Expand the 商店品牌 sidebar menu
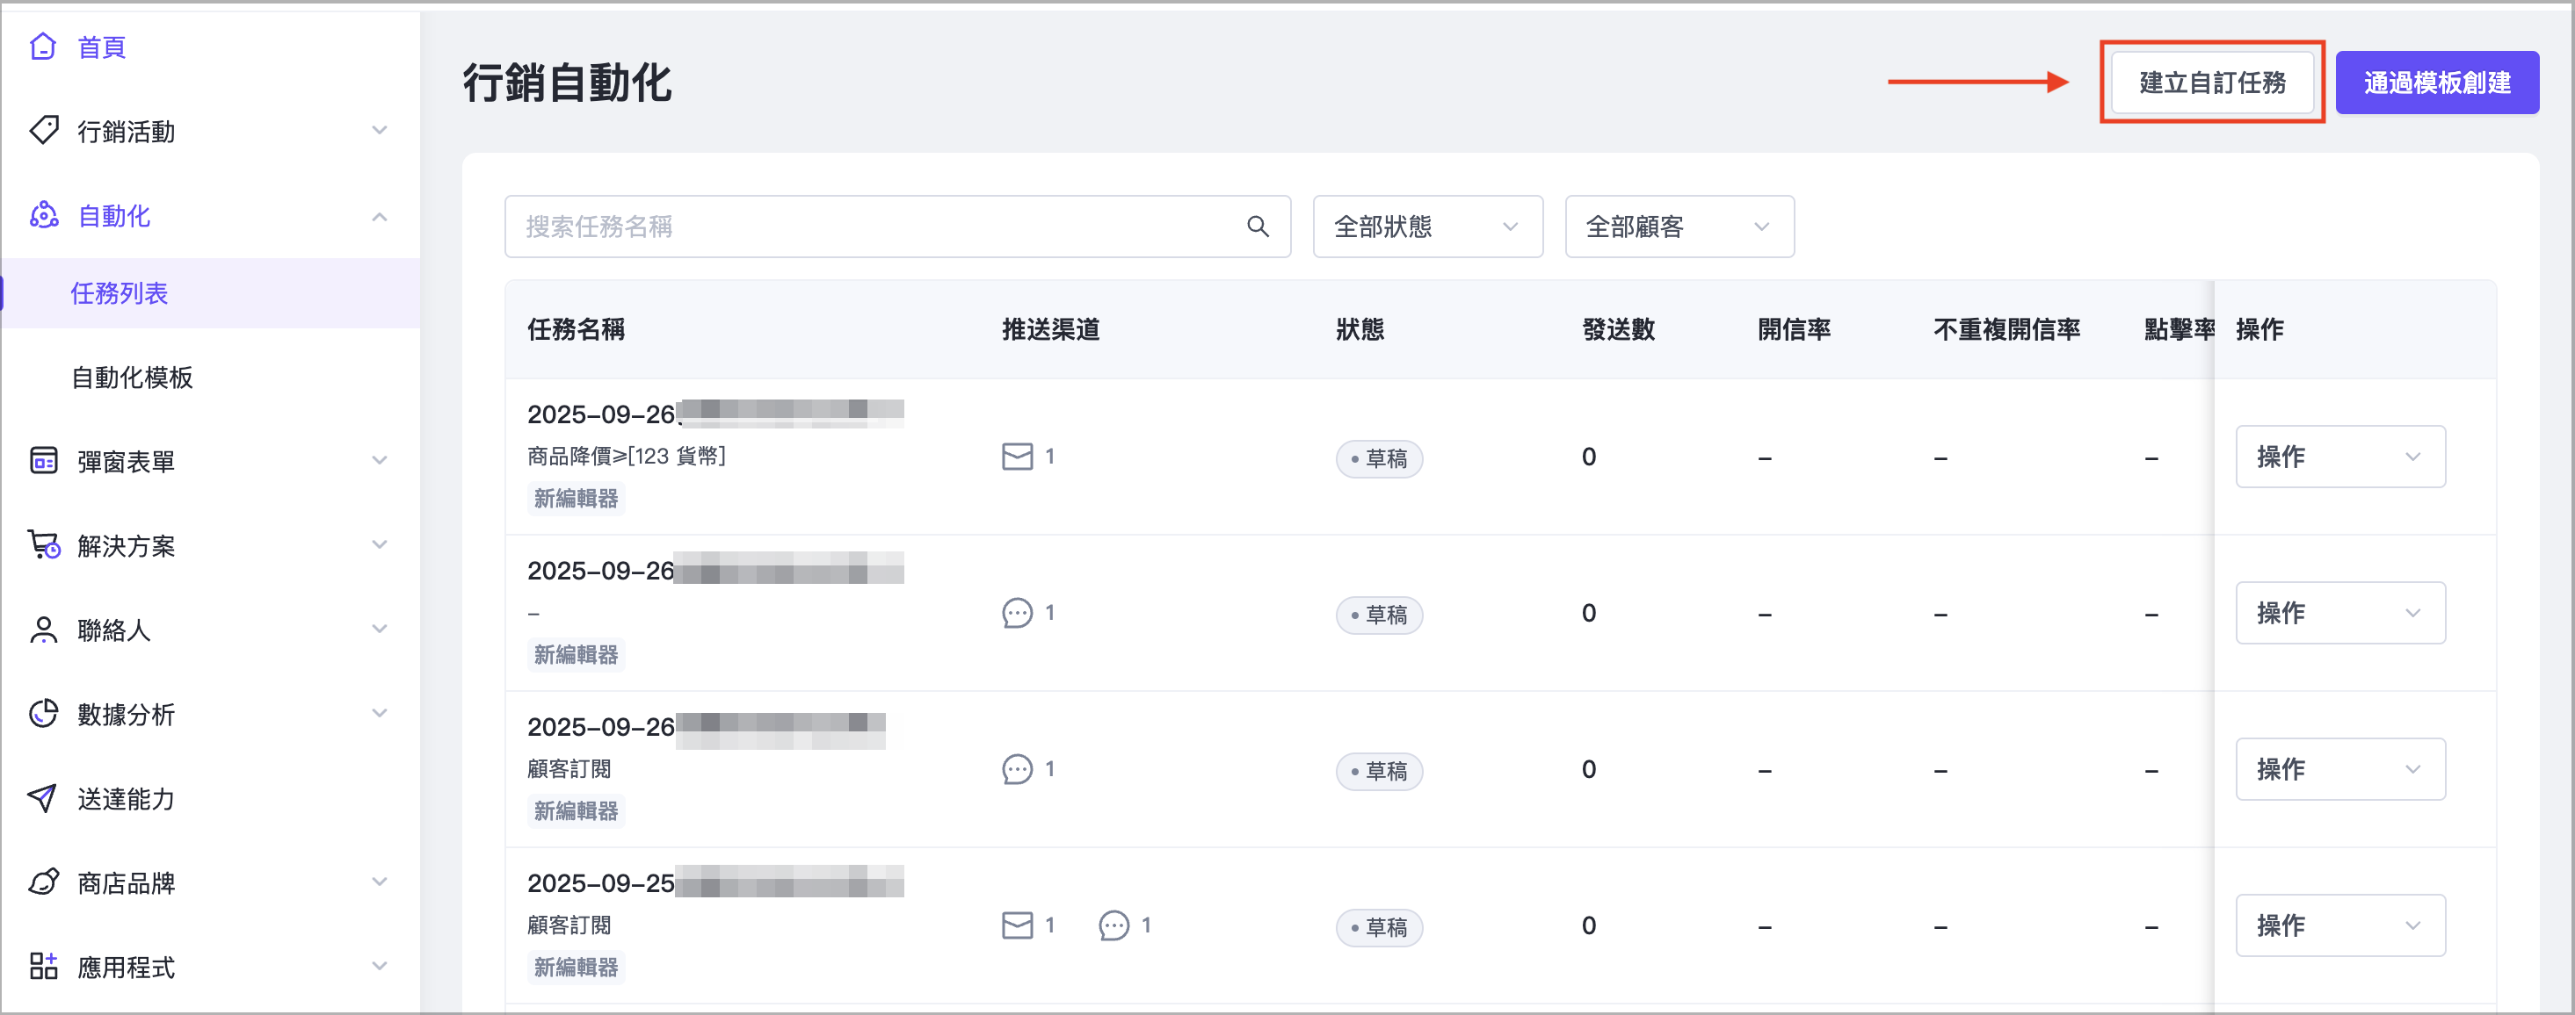 coord(380,882)
